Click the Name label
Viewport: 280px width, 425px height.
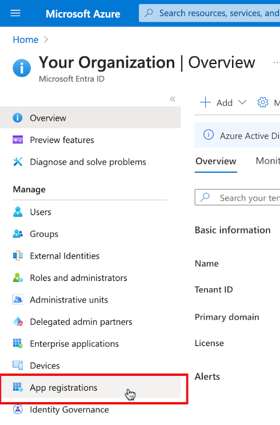pyautogui.click(x=207, y=264)
